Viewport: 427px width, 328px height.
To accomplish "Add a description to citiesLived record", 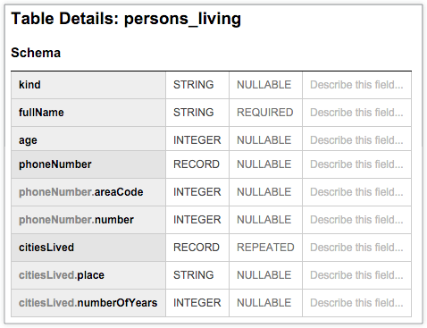I will pos(356,248).
